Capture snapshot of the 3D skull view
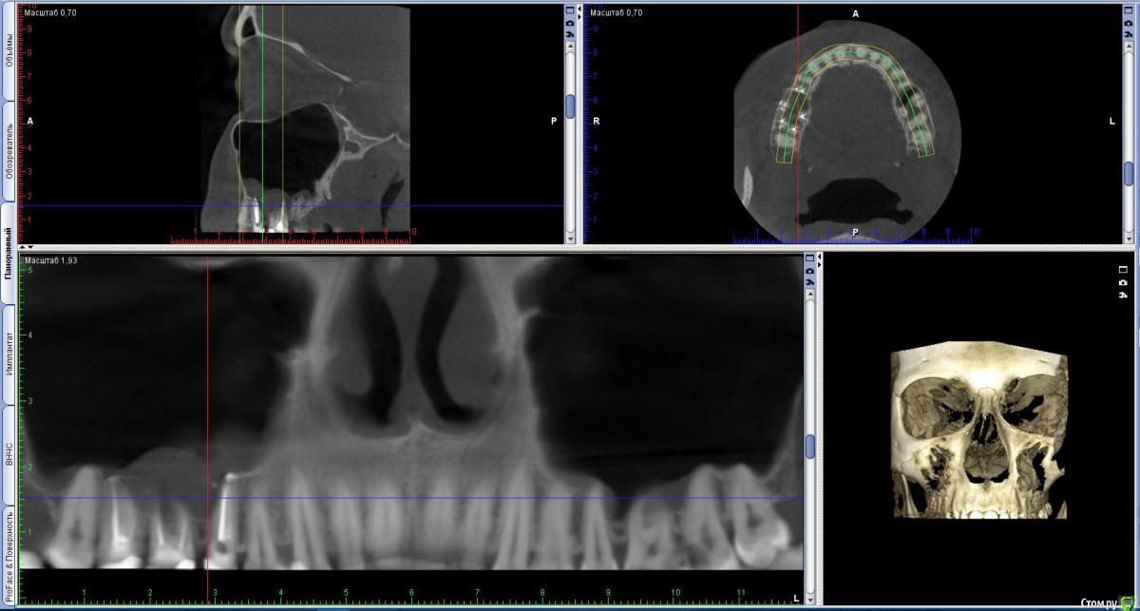The width and height of the screenshot is (1140, 611). click(1123, 282)
